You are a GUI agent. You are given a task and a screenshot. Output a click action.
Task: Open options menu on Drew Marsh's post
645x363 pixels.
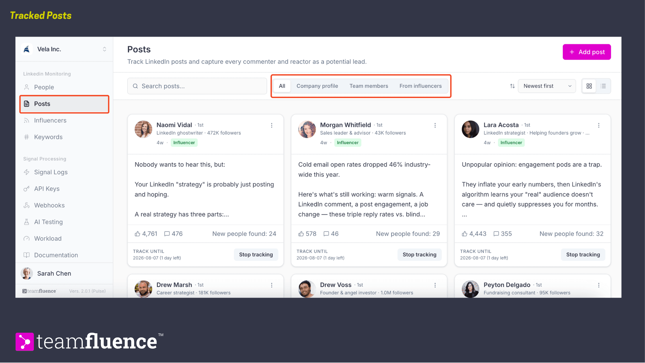[x=272, y=285]
